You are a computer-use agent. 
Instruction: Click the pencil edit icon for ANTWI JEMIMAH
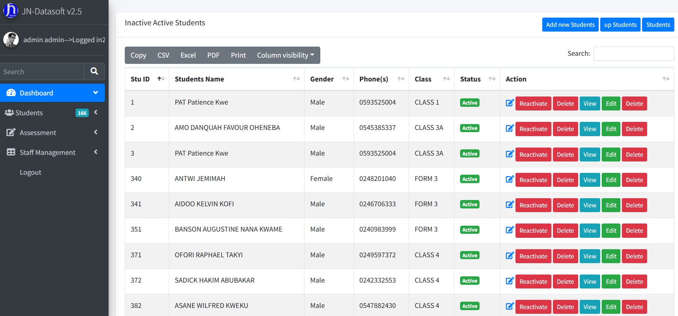[x=510, y=179]
